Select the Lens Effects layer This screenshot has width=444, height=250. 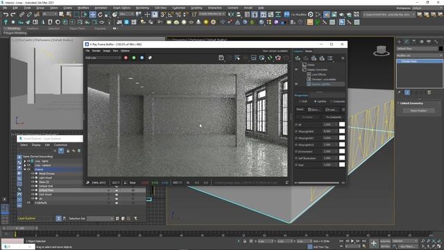coord(319,74)
